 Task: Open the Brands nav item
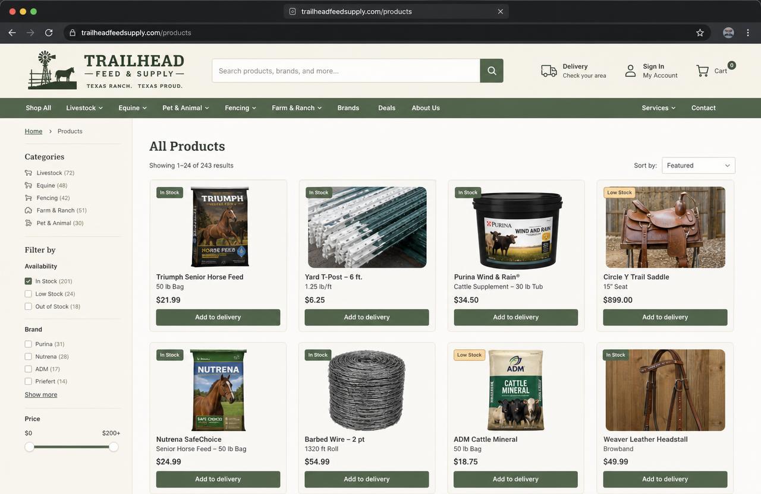click(x=348, y=108)
